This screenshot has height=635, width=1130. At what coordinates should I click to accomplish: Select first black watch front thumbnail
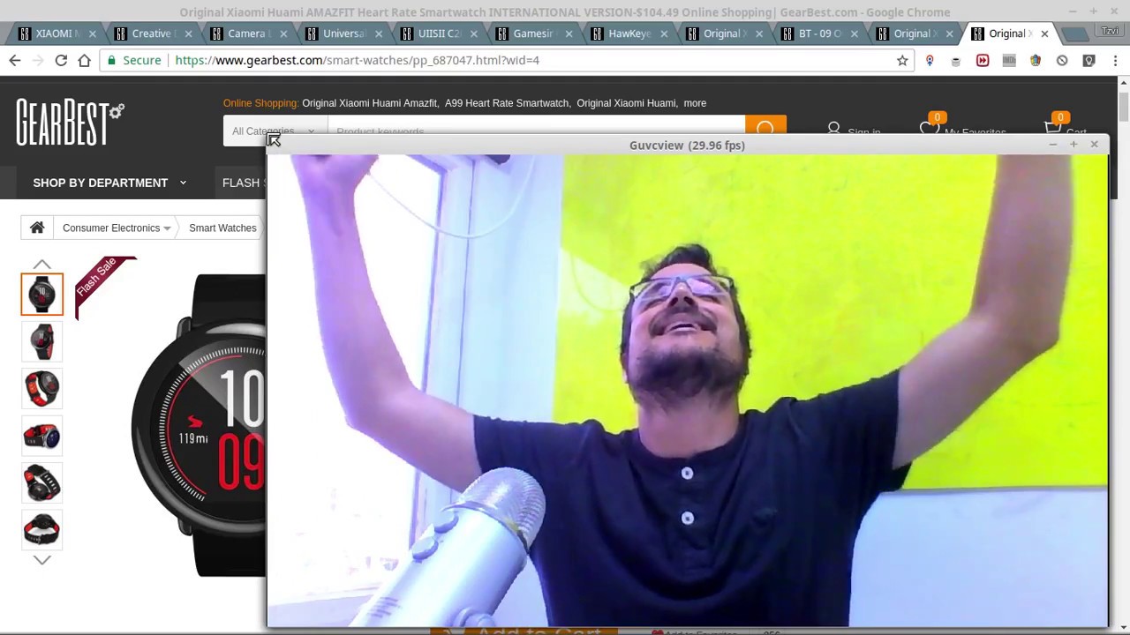[x=42, y=294]
